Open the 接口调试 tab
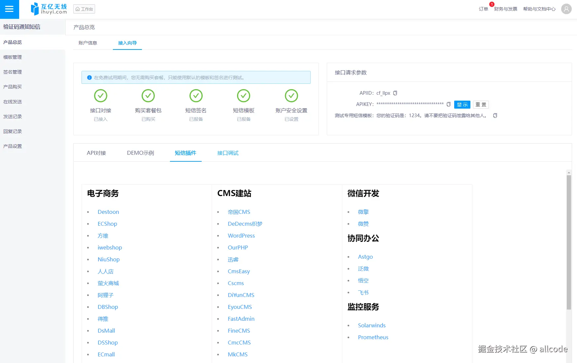This screenshot has height=363, width=577. point(228,153)
